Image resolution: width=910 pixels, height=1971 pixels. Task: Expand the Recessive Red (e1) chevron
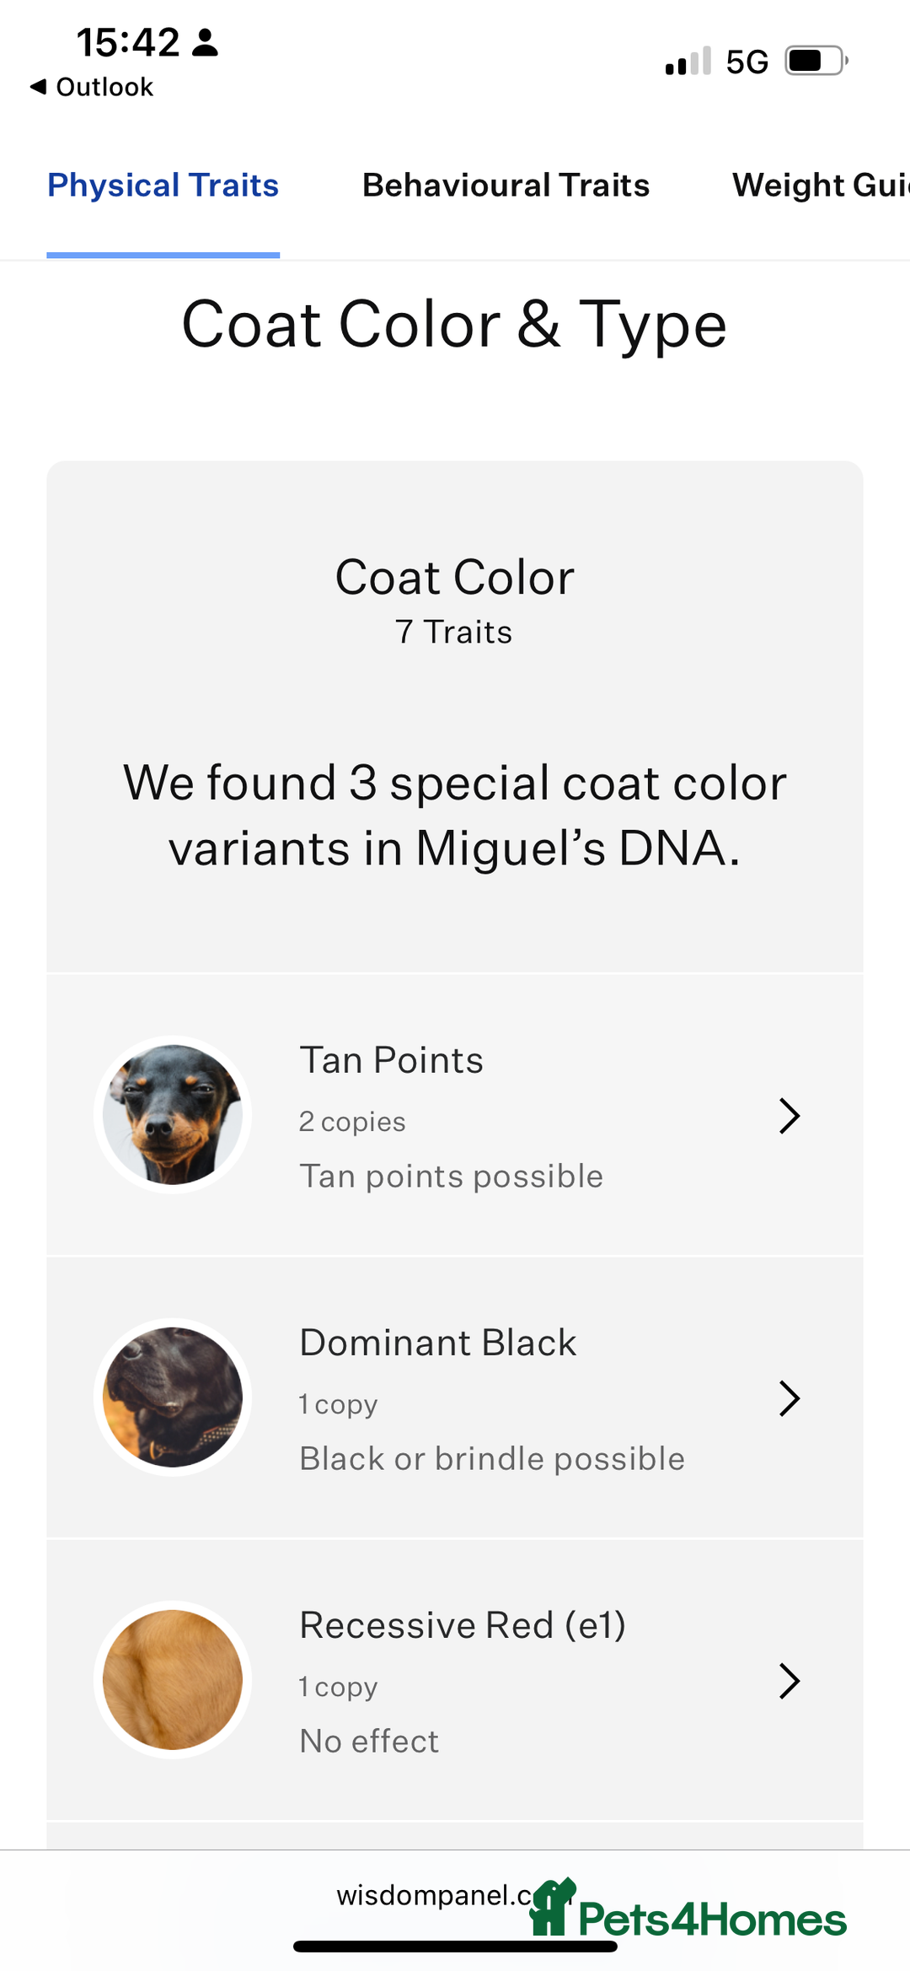789,1681
